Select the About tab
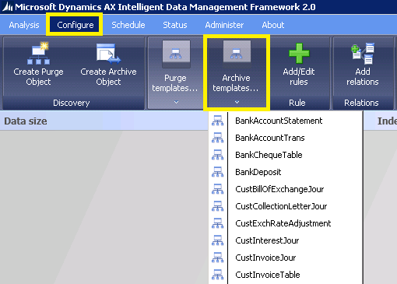The image size is (397, 284). click(x=273, y=25)
